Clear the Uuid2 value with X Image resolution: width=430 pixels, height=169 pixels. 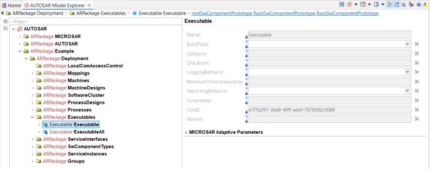[417, 110]
